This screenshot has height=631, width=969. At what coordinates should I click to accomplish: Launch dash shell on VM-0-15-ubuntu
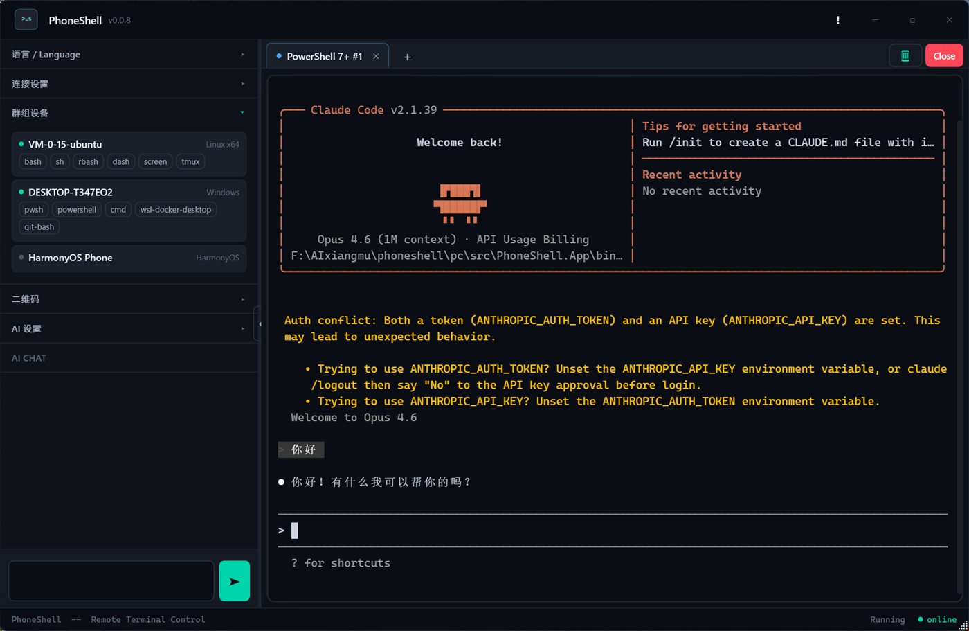point(121,162)
